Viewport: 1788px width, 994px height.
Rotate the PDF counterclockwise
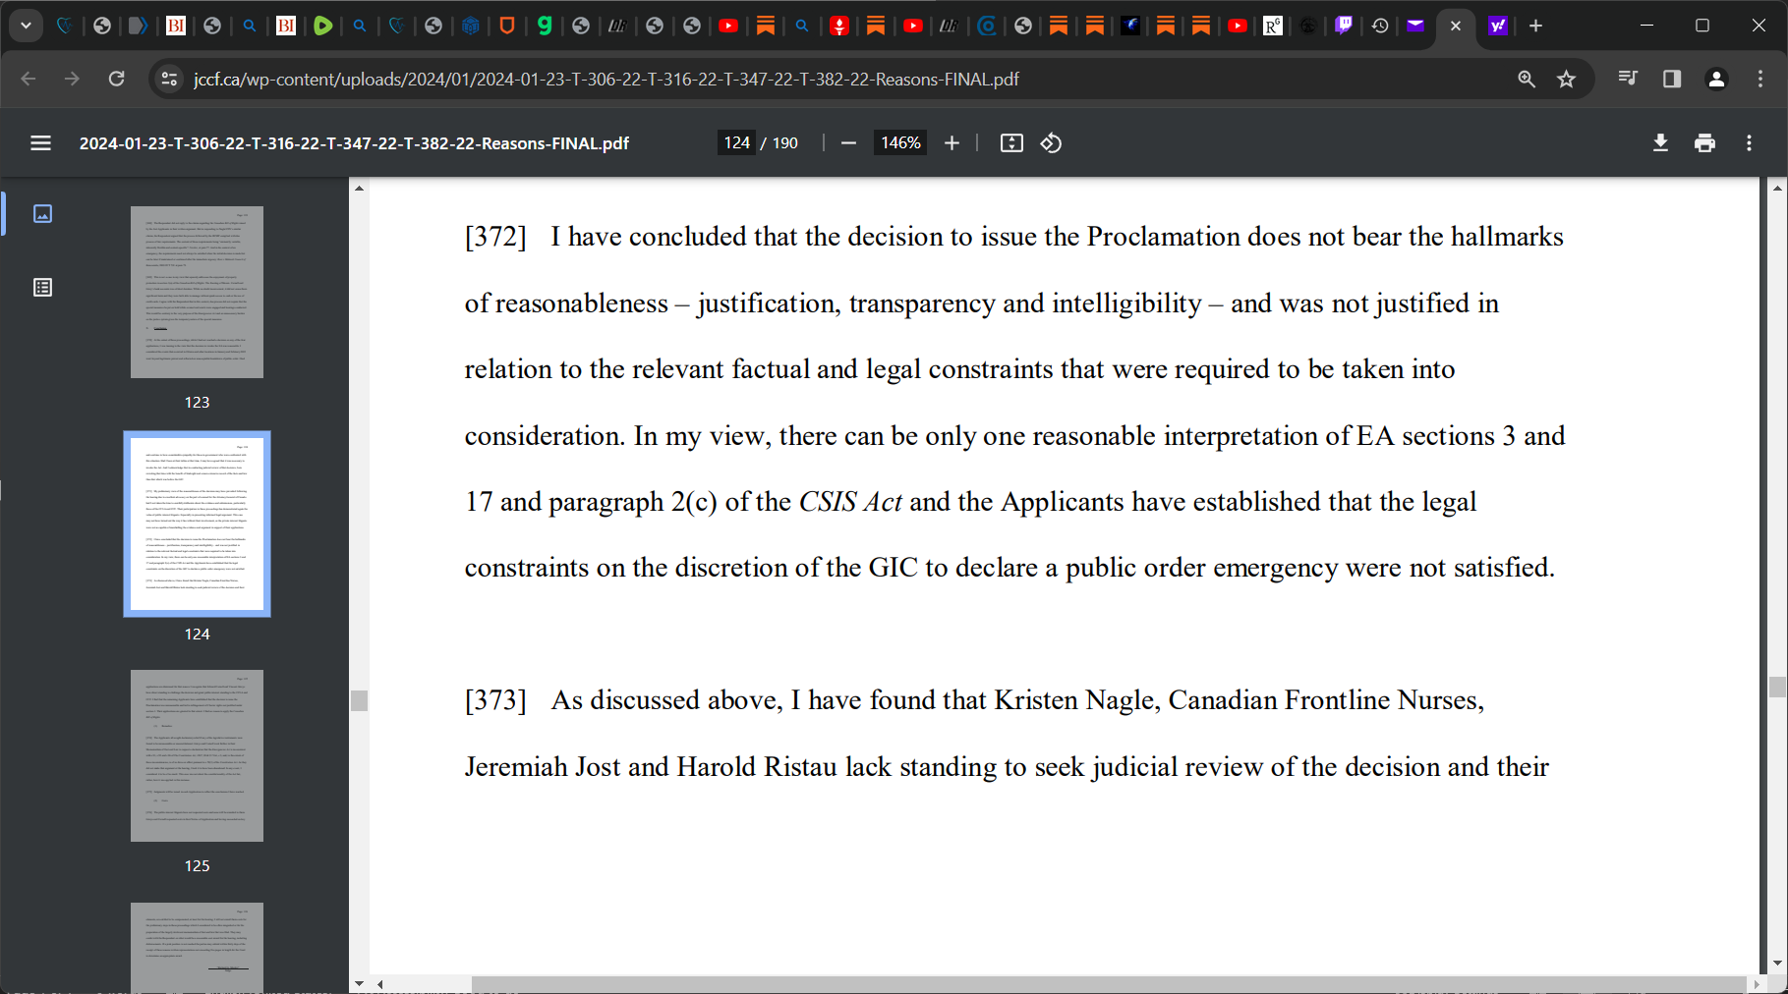[x=1051, y=143]
